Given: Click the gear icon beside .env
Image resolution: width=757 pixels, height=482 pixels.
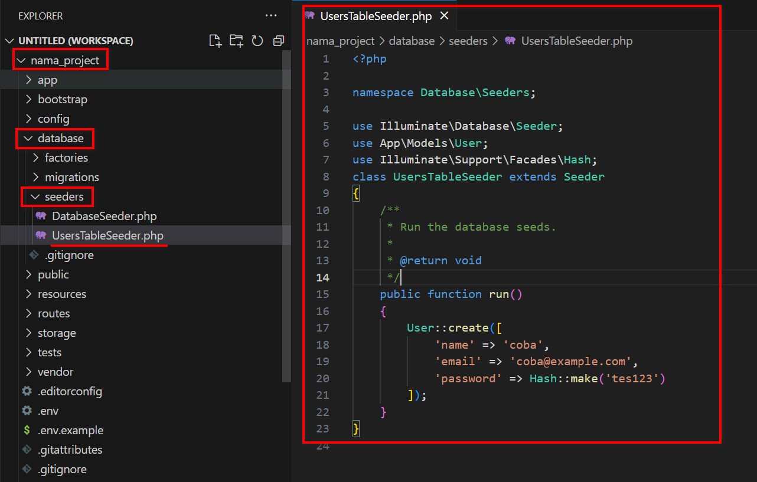Looking at the screenshot, I should (x=27, y=411).
